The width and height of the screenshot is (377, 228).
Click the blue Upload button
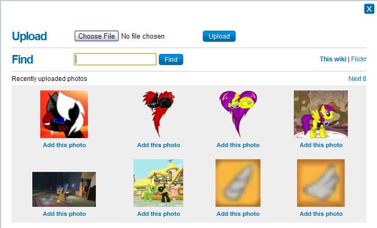[x=219, y=37]
